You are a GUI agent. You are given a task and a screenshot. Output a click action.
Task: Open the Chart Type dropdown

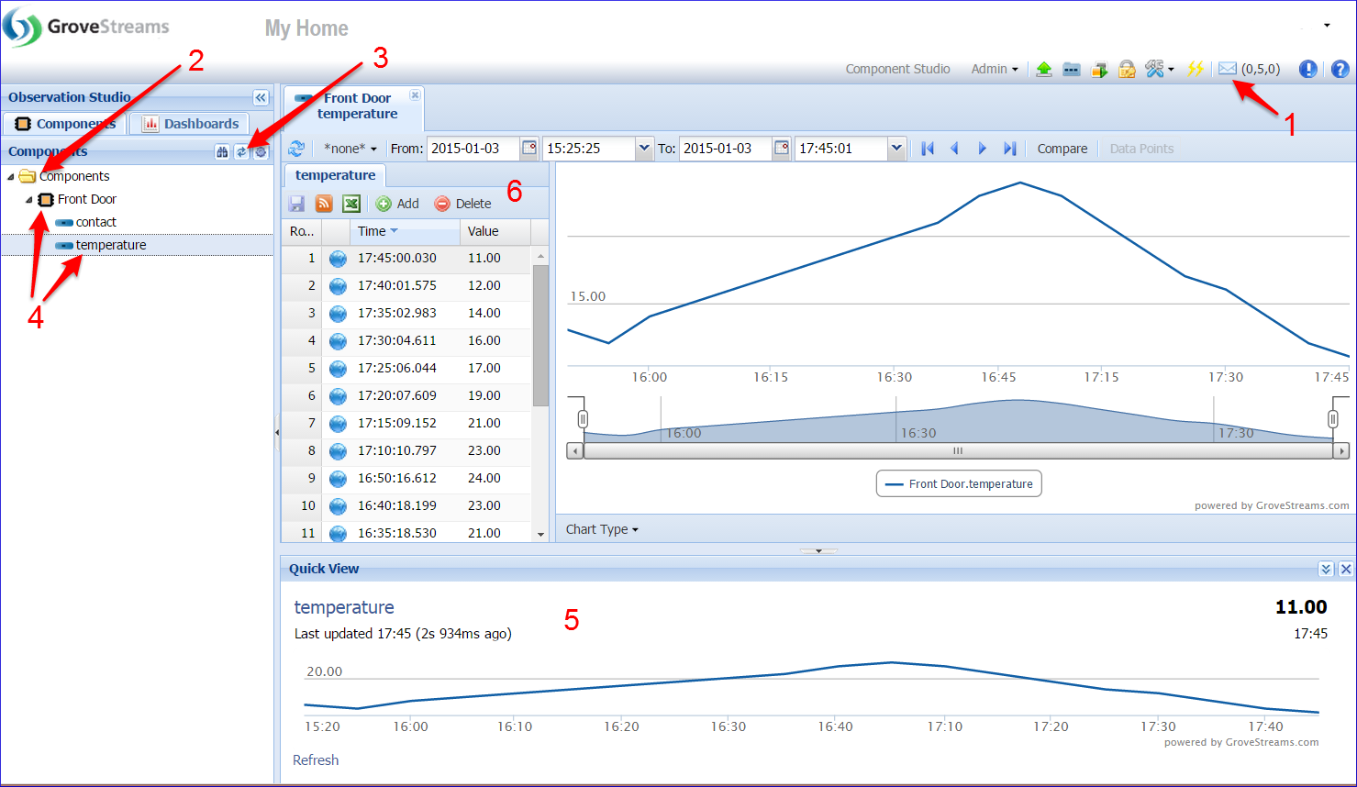click(602, 529)
